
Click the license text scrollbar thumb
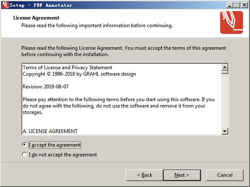point(225,72)
